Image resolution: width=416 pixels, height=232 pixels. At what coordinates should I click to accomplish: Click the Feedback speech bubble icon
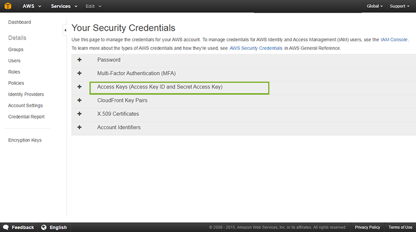5,227
